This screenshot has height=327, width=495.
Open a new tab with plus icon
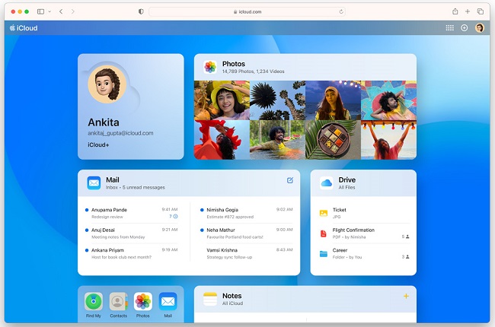coord(468,11)
